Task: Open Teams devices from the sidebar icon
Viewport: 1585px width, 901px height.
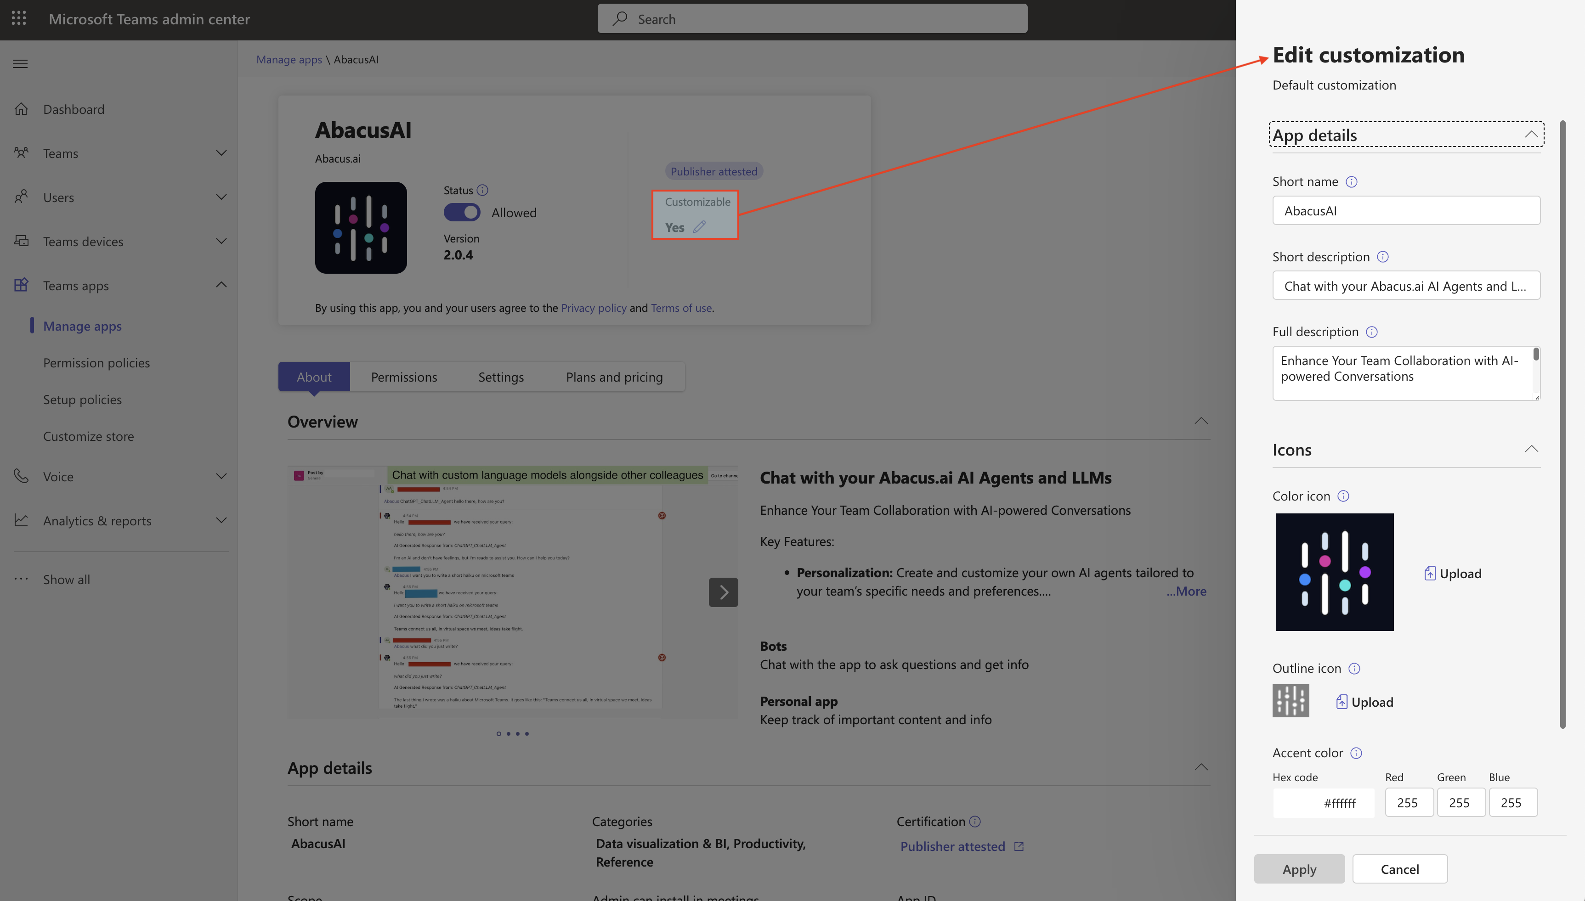Action: 21,241
